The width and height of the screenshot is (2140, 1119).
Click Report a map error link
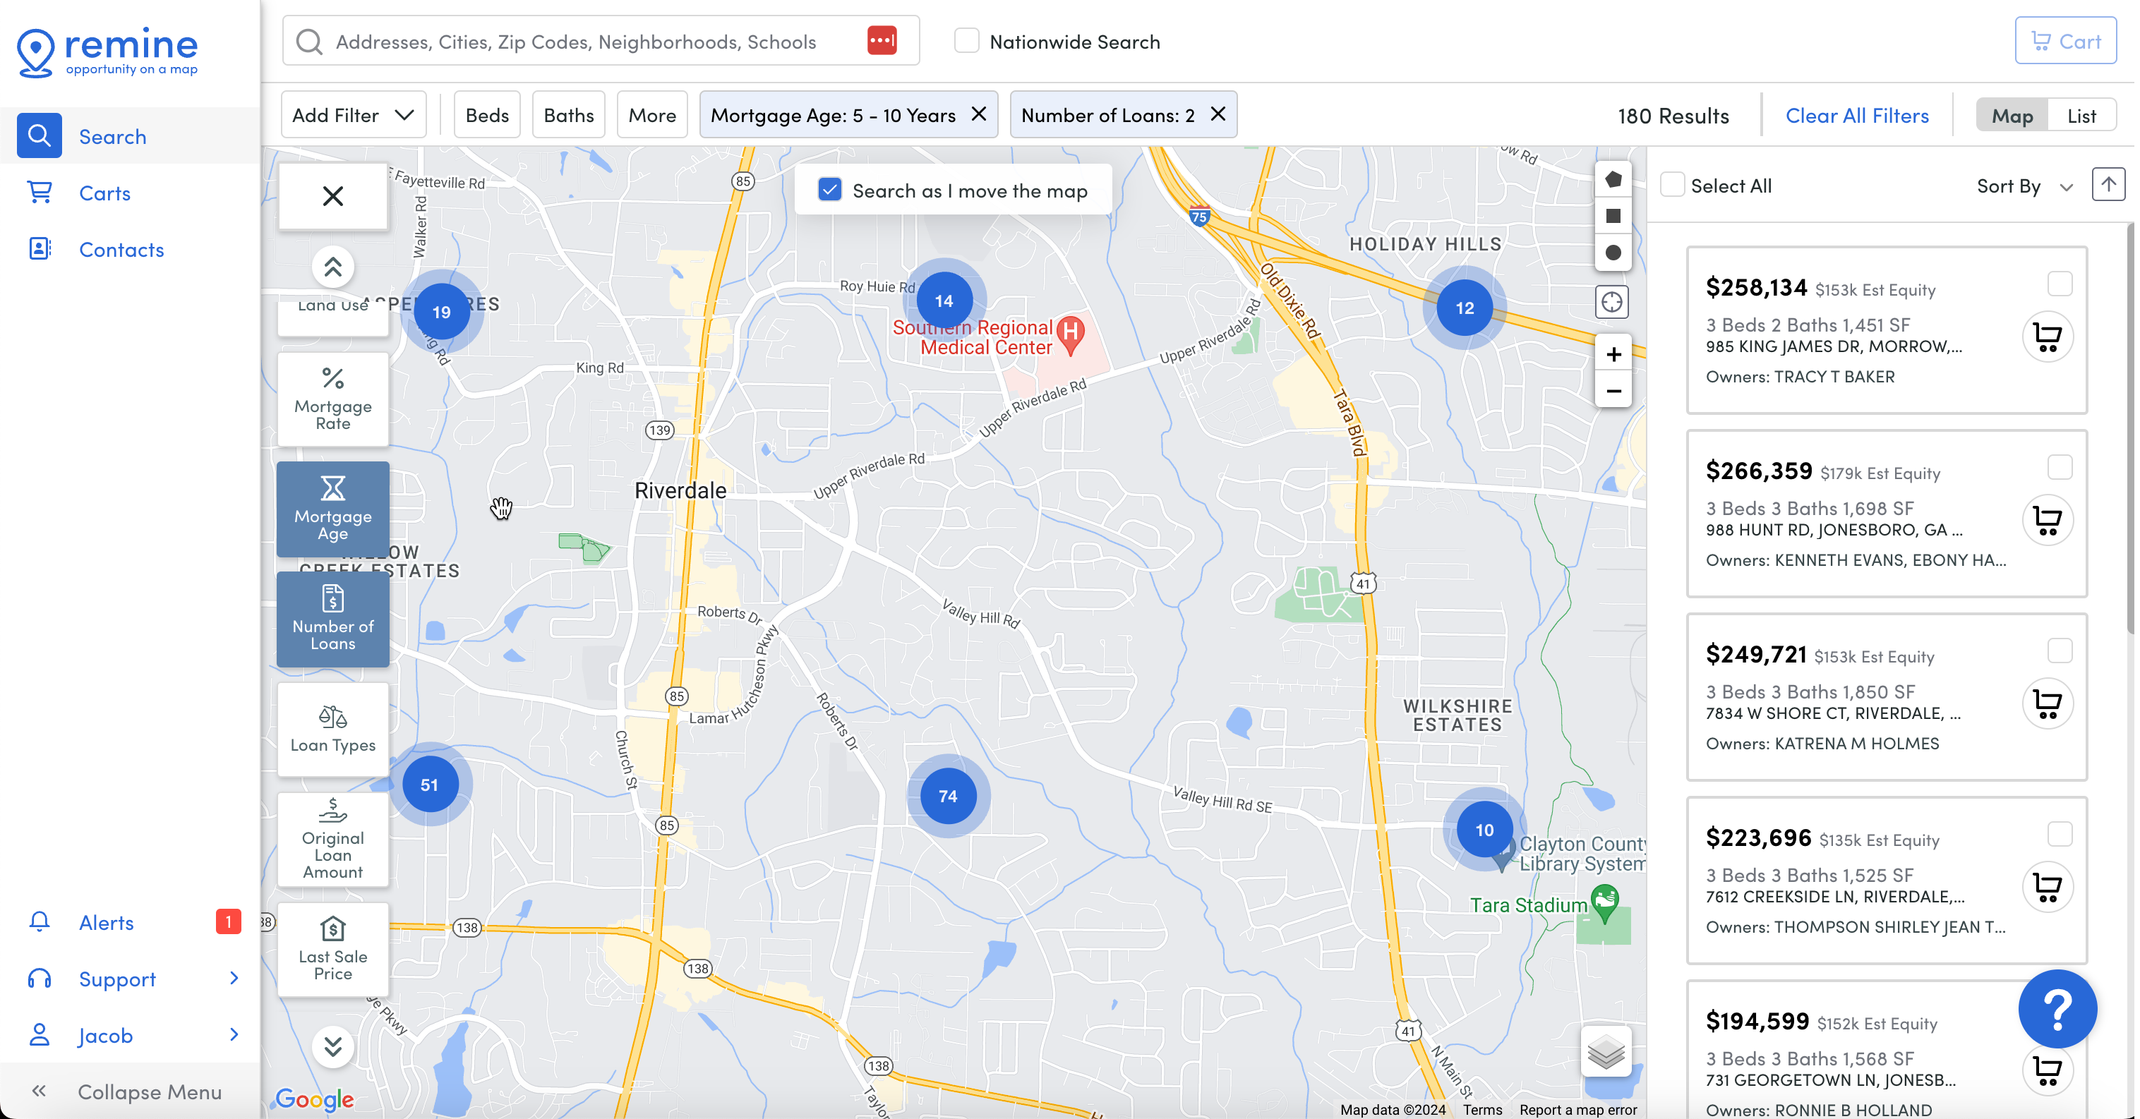click(1577, 1109)
